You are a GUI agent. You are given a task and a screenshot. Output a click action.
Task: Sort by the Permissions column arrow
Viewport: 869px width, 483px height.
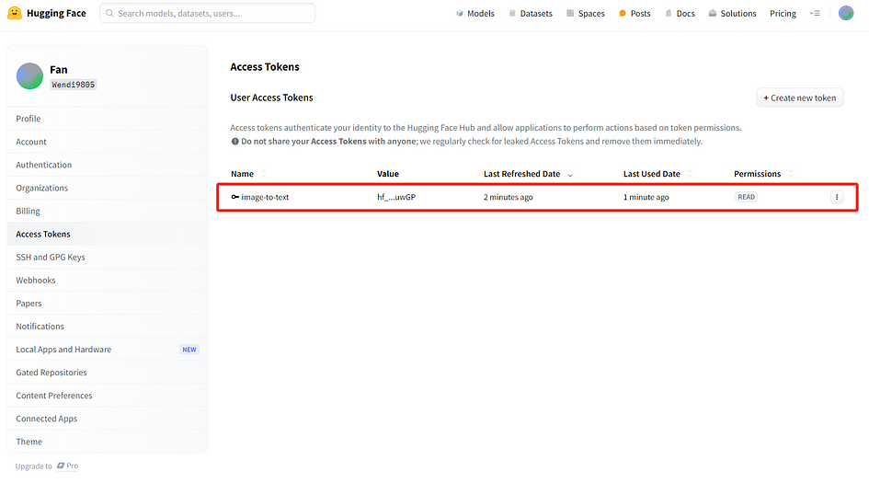(x=791, y=174)
